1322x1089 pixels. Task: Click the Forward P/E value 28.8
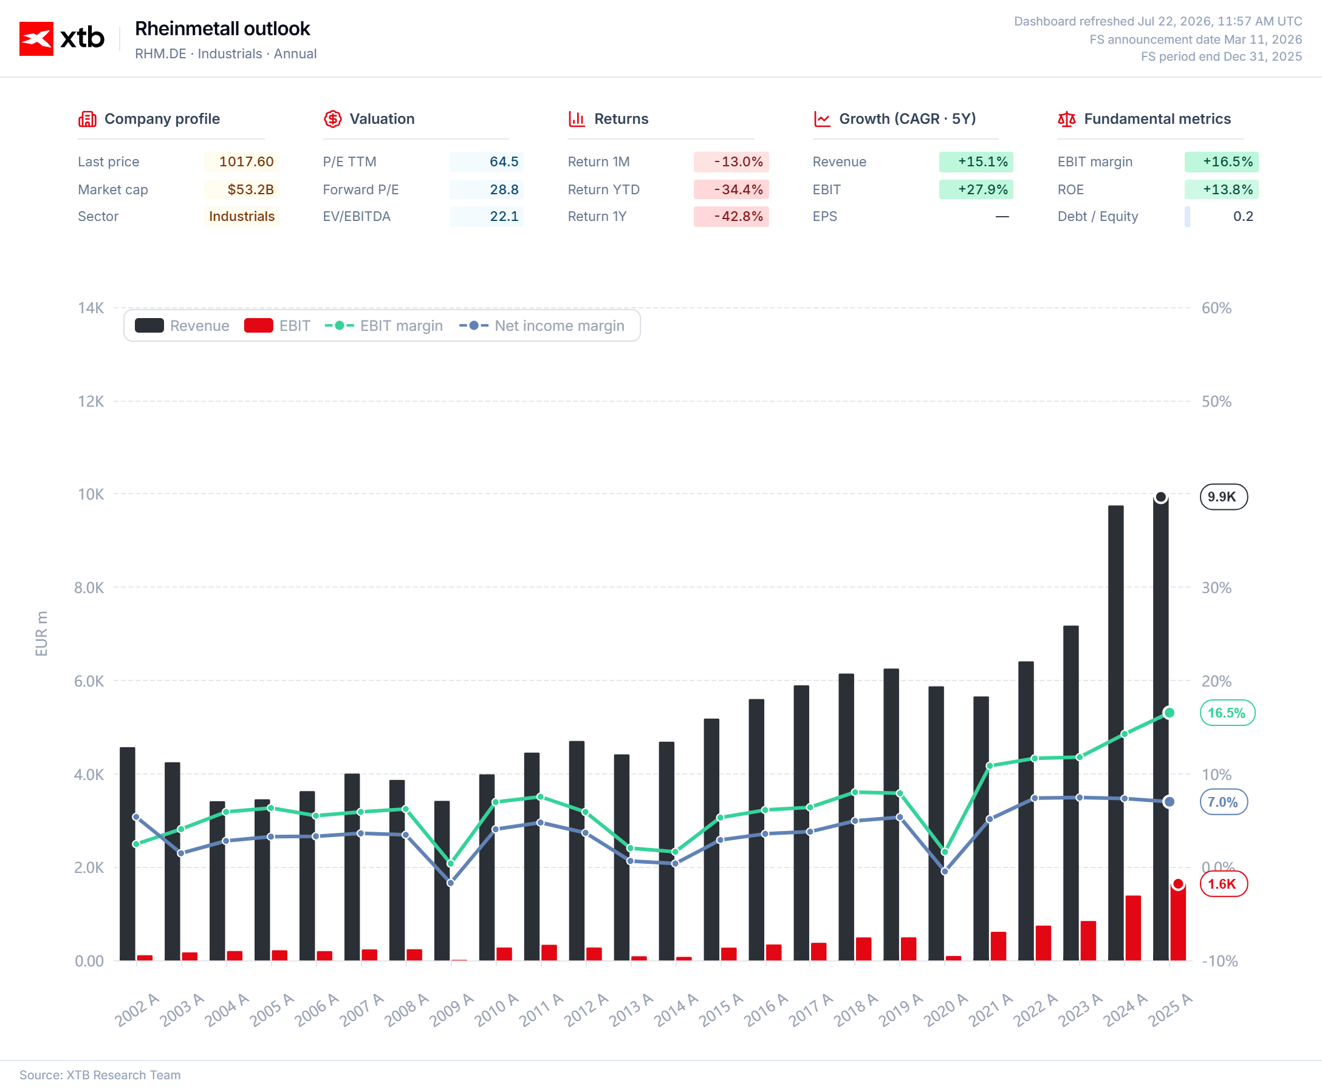pos(487,189)
